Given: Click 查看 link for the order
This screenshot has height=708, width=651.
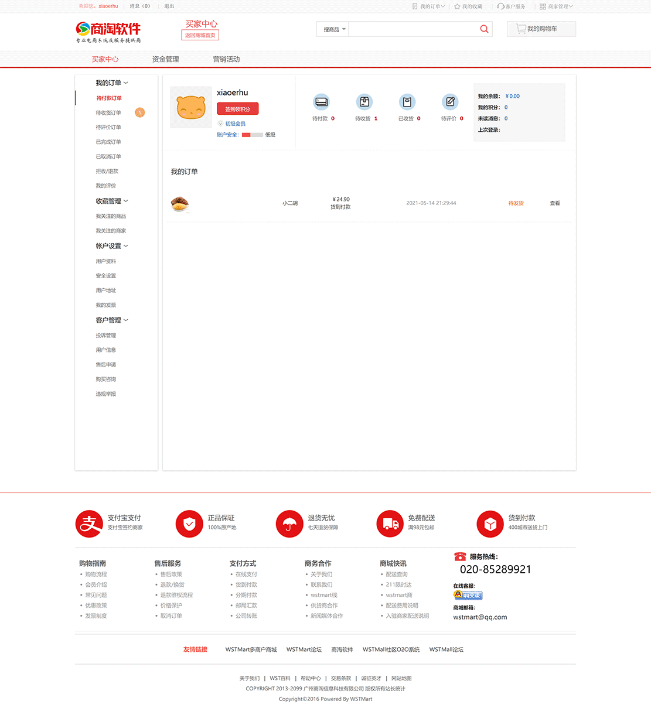Looking at the screenshot, I should point(555,203).
